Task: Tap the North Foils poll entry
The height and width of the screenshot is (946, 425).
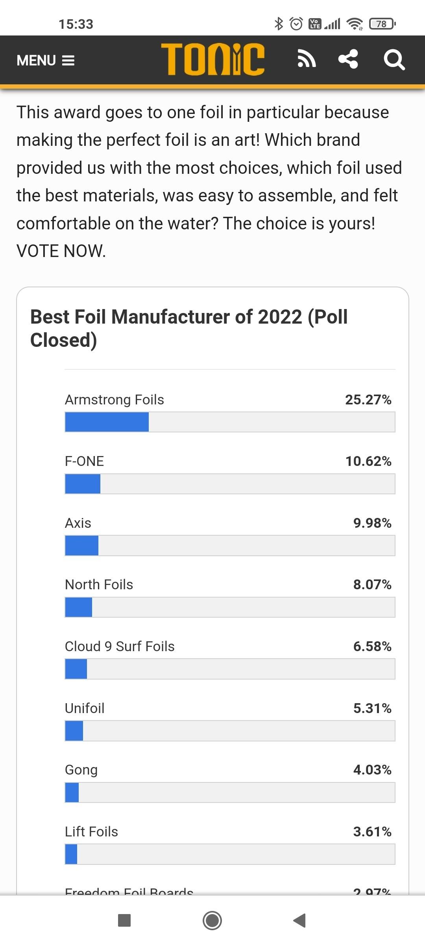Action: (x=99, y=585)
